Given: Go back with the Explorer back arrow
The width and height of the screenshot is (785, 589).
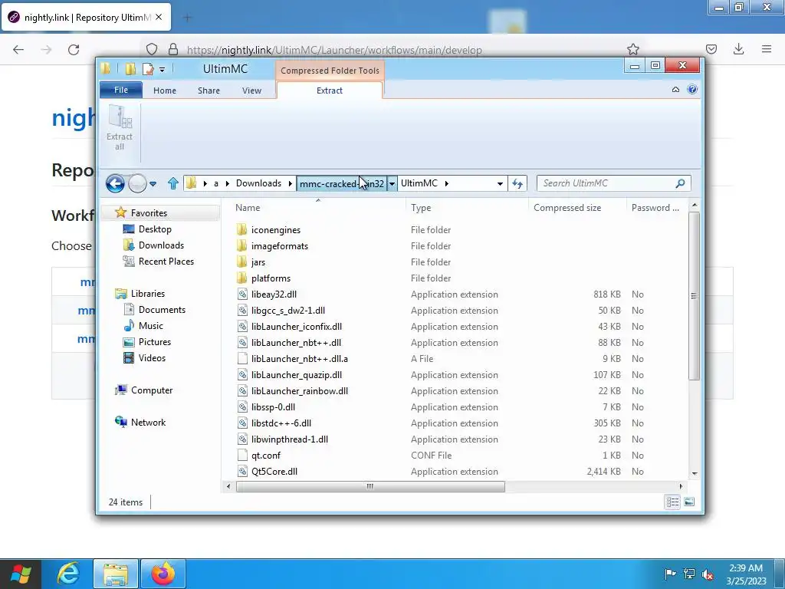Looking at the screenshot, I should tap(115, 184).
